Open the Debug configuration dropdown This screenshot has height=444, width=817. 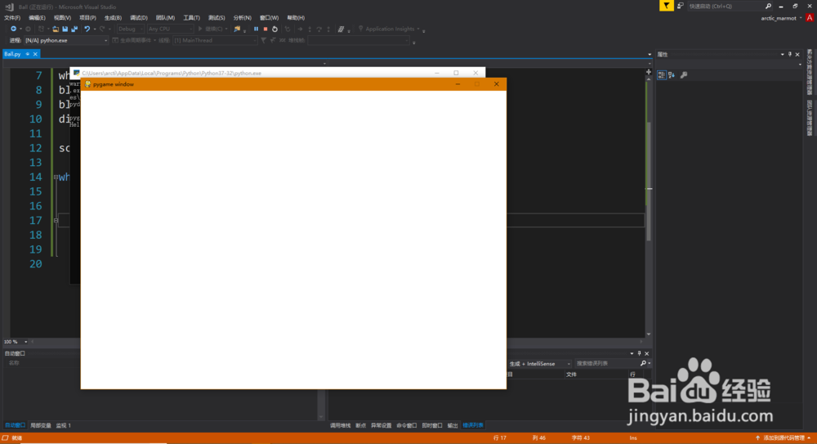tap(130, 29)
